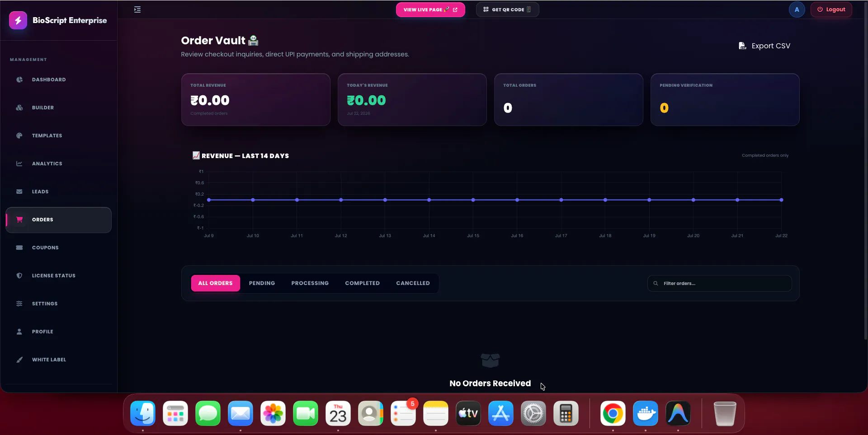Click the Leads envelope icon
Screen dimensions: 868x435
coord(19,192)
